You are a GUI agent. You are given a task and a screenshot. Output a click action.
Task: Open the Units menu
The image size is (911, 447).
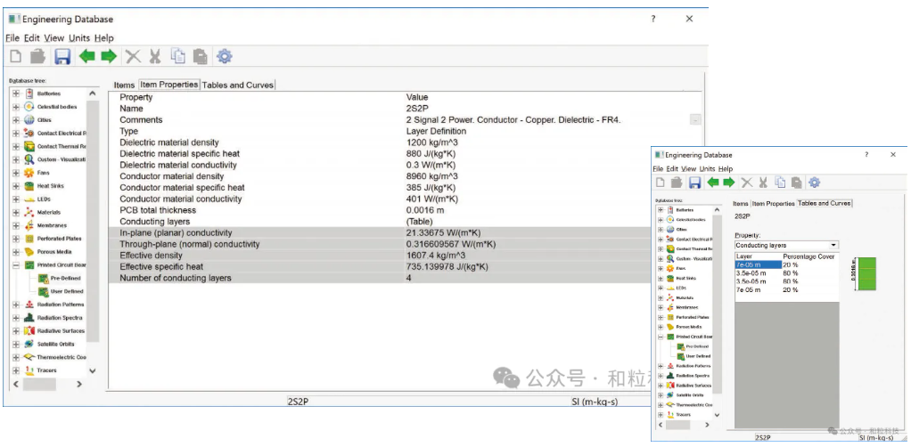(x=79, y=37)
